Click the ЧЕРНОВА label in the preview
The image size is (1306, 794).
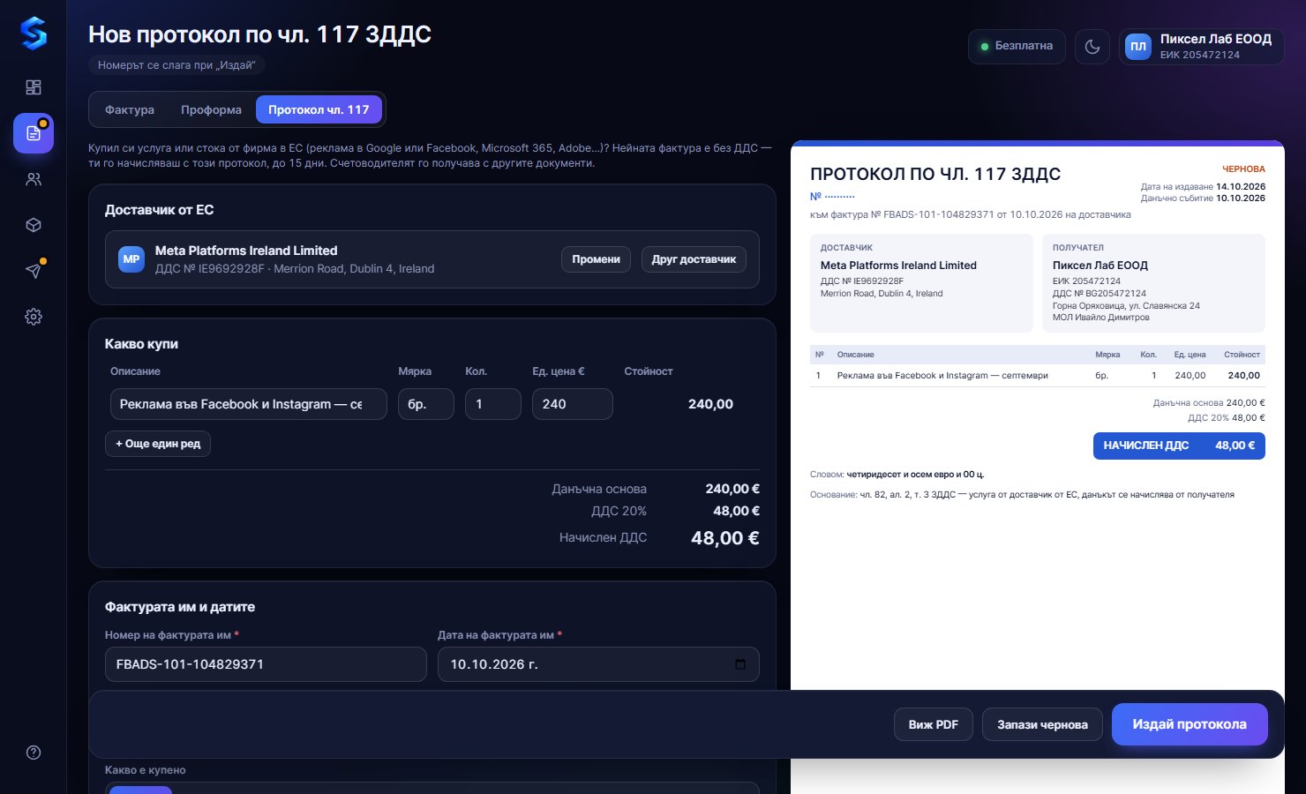click(1243, 169)
